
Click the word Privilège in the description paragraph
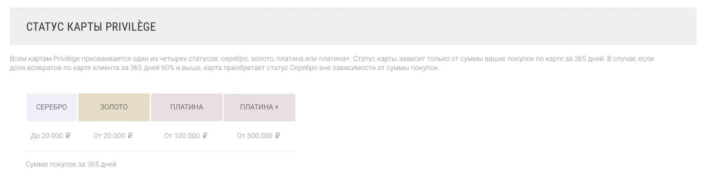click(66, 59)
